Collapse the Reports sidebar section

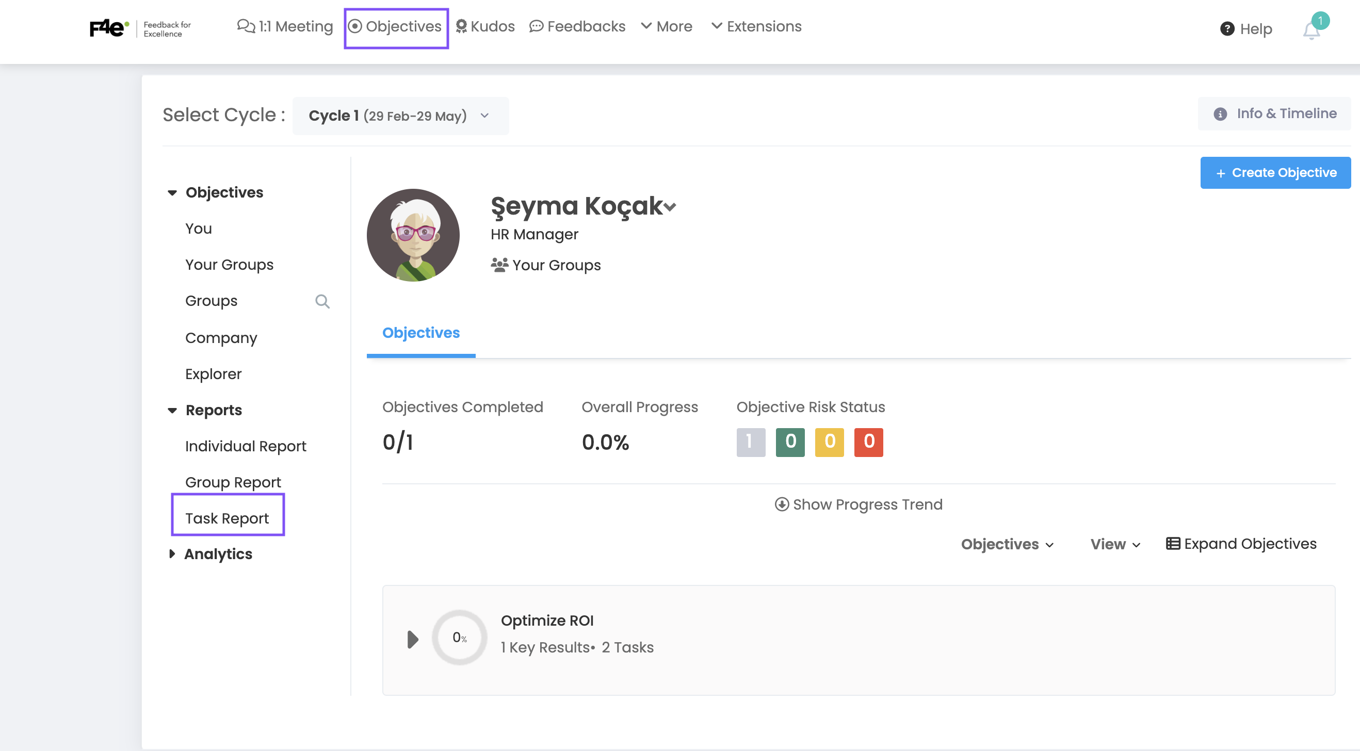172,411
